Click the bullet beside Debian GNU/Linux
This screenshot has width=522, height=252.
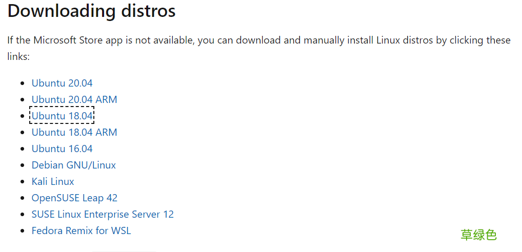coord(23,165)
